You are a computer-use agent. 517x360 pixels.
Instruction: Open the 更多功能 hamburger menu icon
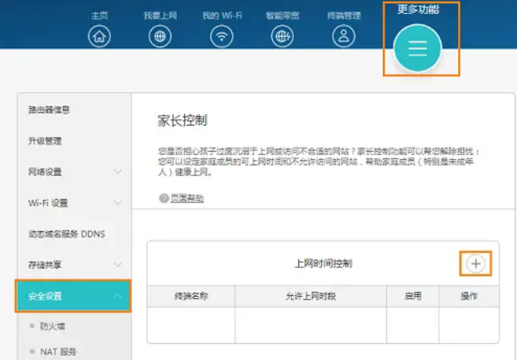tap(417, 48)
